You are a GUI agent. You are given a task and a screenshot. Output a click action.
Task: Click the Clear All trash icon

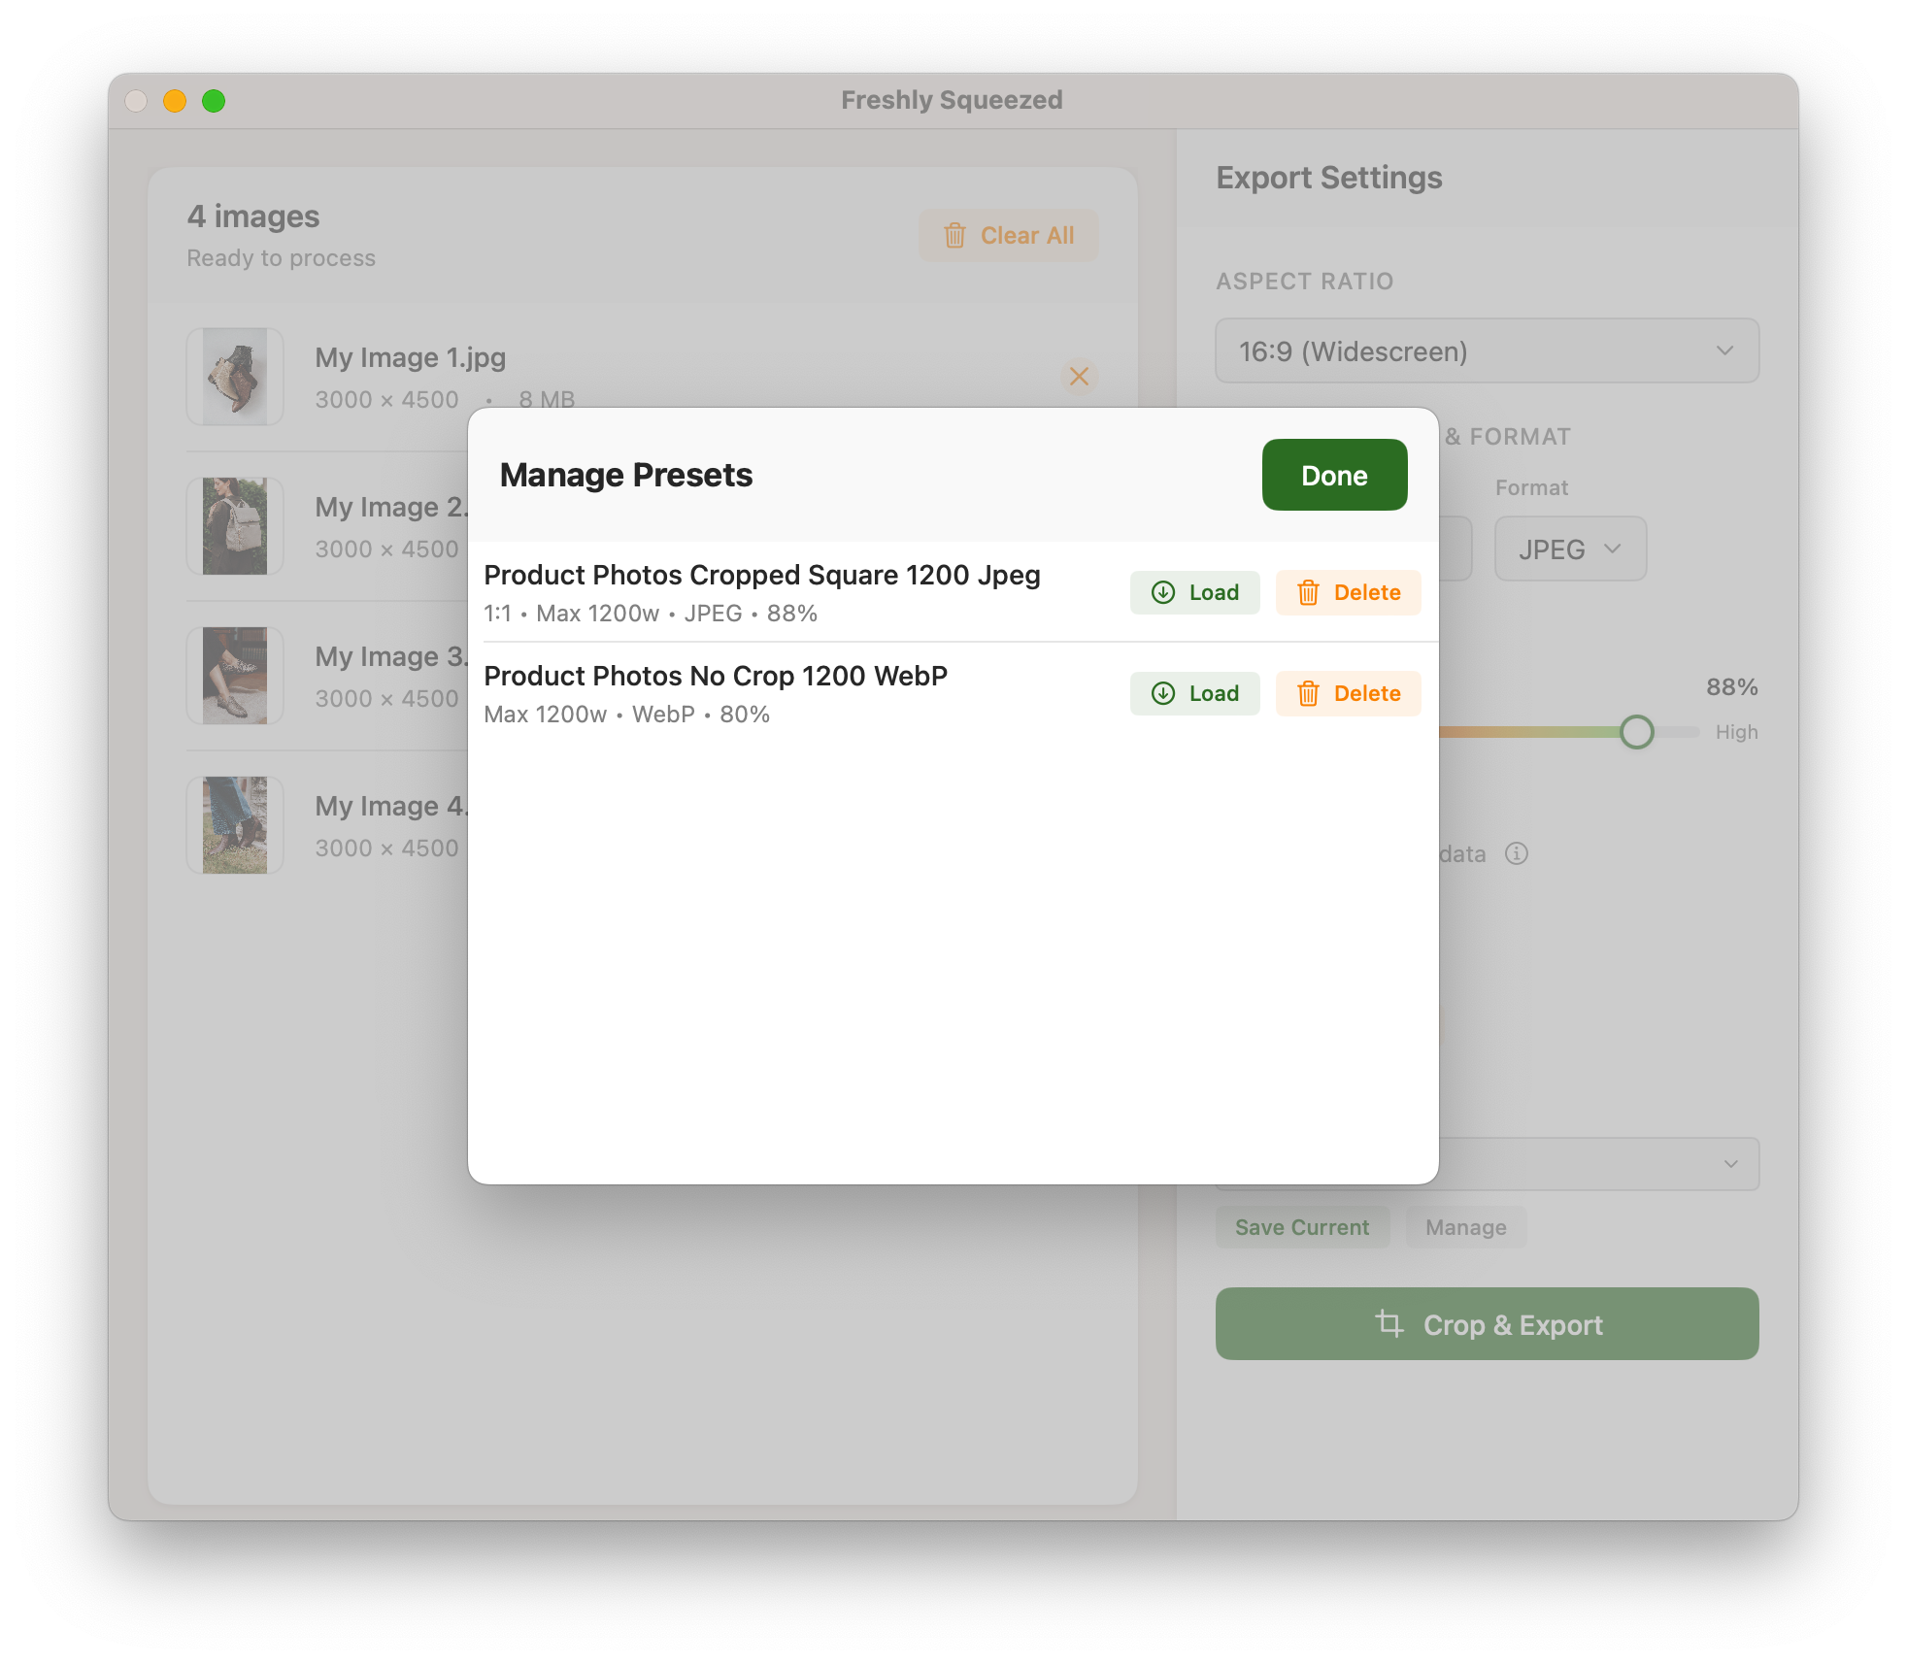point(955,236)
